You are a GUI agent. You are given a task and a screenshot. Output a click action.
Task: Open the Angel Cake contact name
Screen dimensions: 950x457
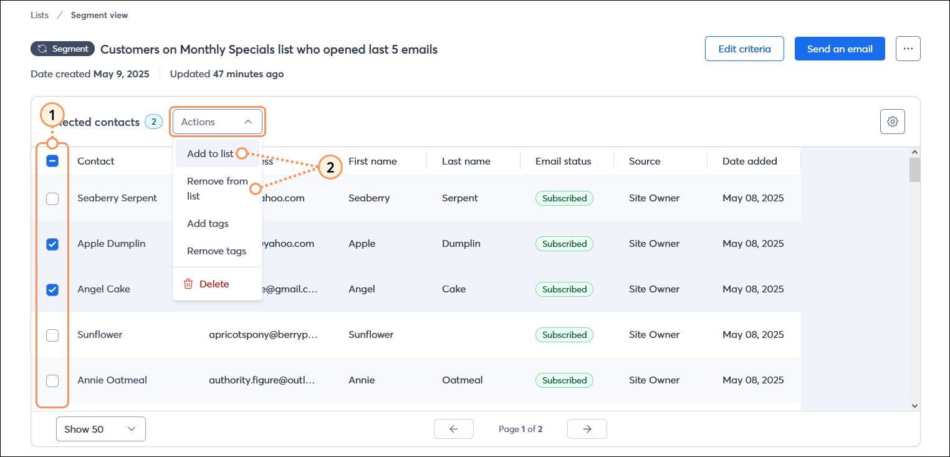point(103,289)
